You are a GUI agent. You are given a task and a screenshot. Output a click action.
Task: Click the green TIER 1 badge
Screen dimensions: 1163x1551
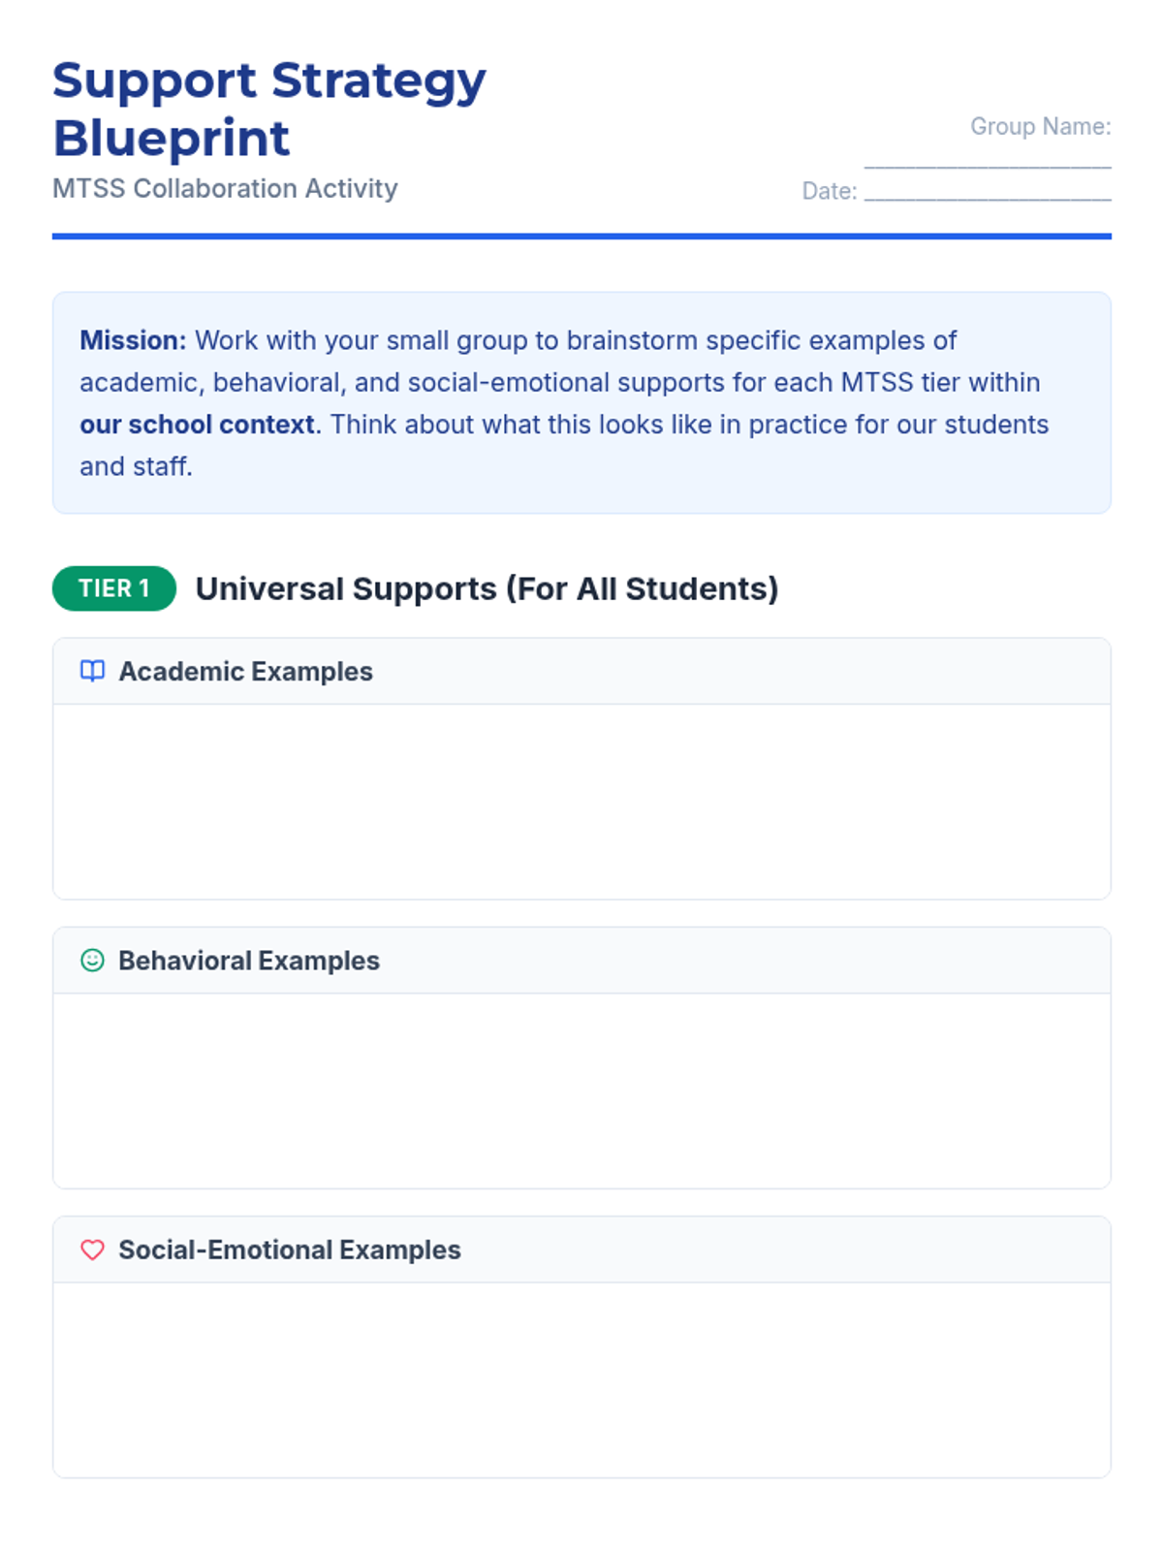[114, 588]
